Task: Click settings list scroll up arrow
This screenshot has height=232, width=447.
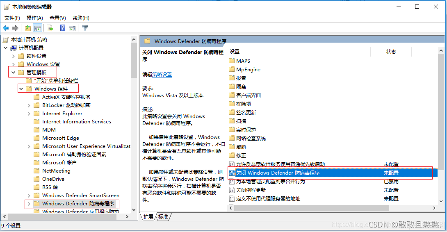Action: click(x=441, y=51)
